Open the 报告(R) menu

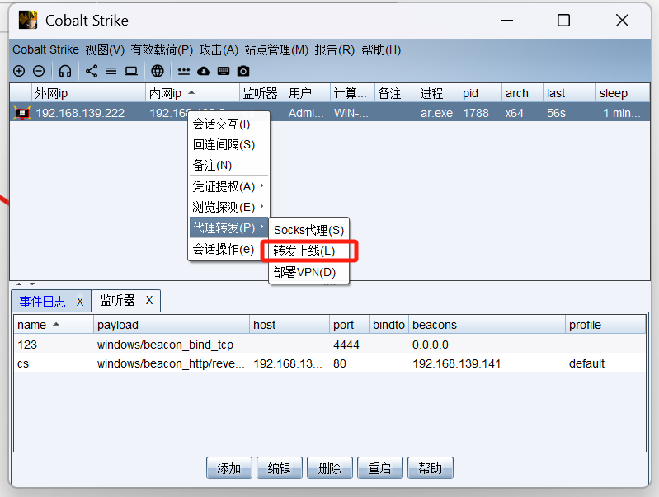coord(335,49)
